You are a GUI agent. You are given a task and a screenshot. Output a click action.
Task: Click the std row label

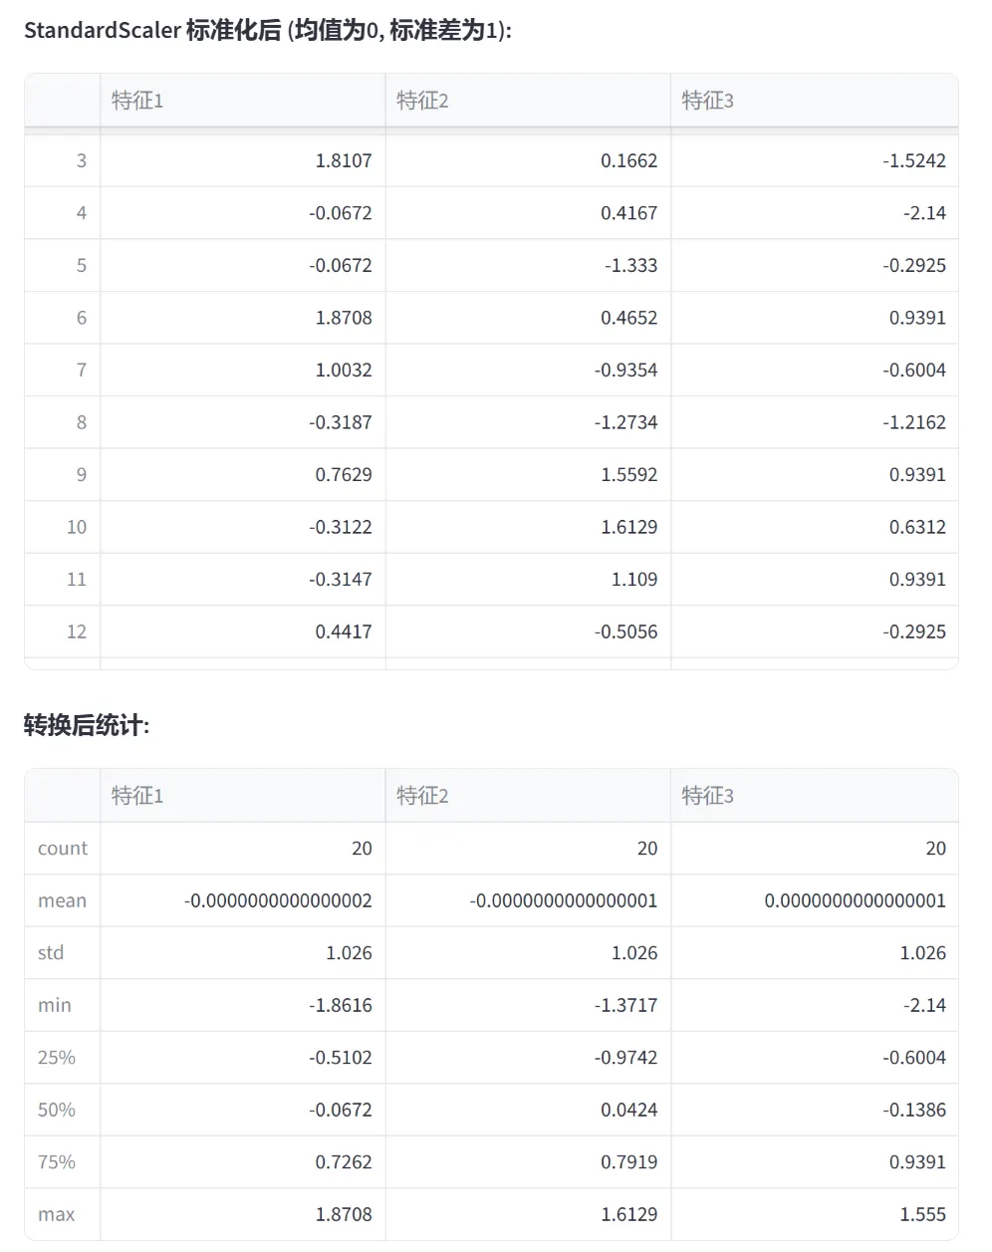pyautogui.click(x=51, y=953)
